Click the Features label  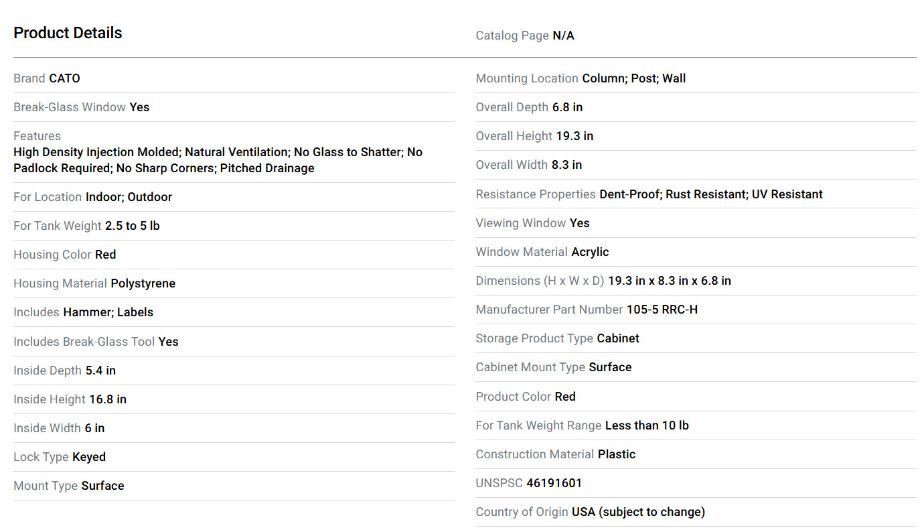click(37, 136)
